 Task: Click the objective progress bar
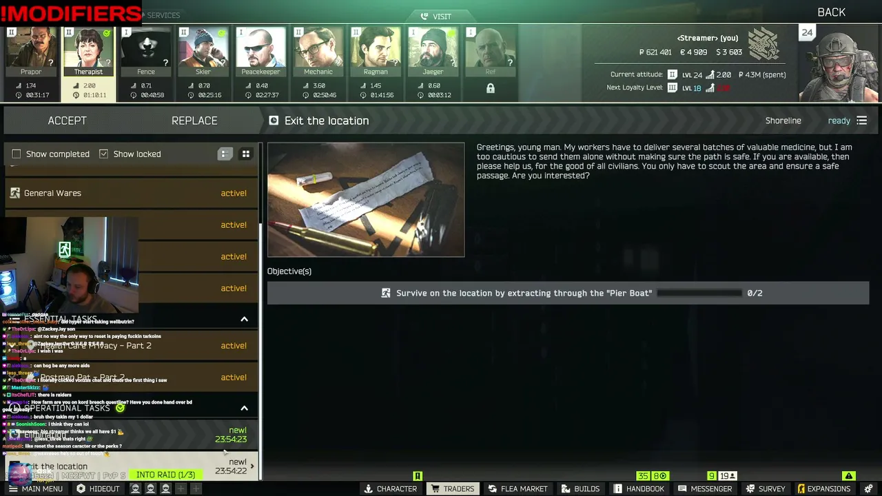tap(699, 293)
